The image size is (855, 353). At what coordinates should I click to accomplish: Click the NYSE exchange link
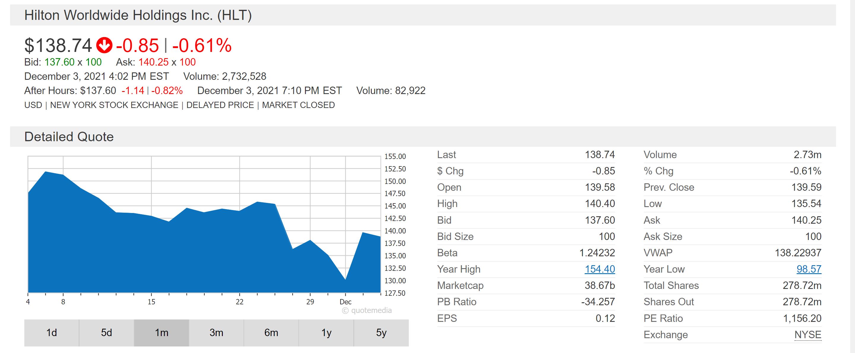[808, 335]
